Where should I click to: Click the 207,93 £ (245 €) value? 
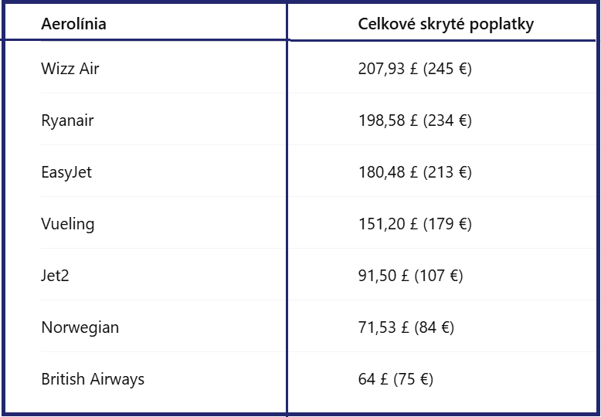[415, 69]
